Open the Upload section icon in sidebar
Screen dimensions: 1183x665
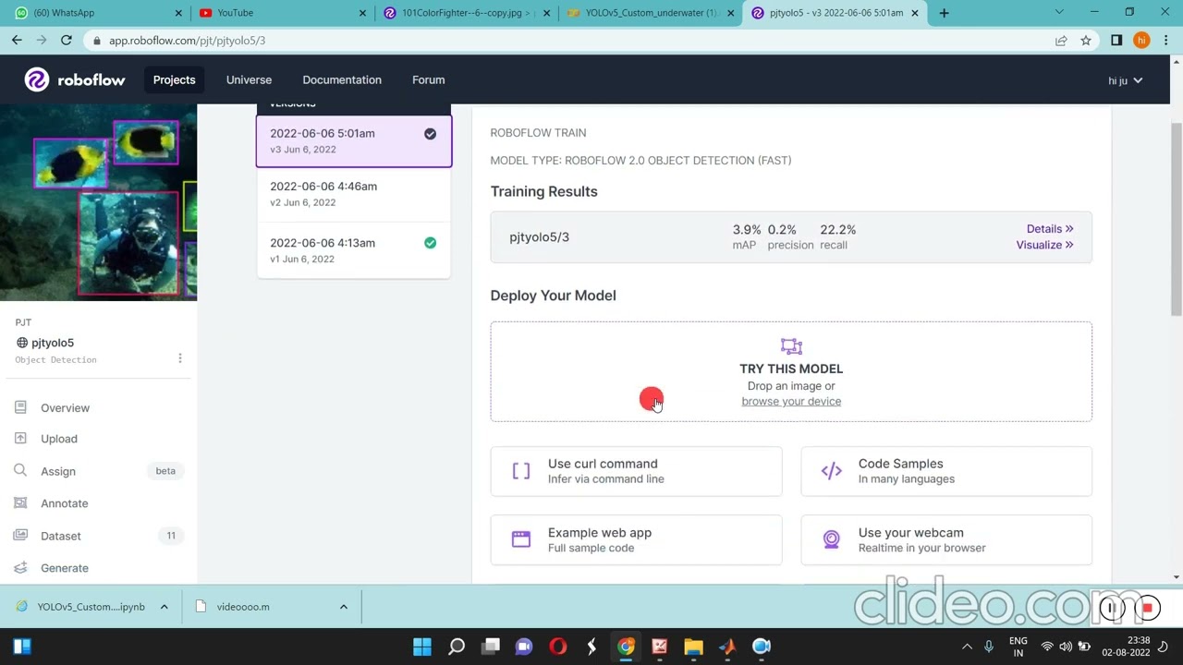(x=20, y=439)
